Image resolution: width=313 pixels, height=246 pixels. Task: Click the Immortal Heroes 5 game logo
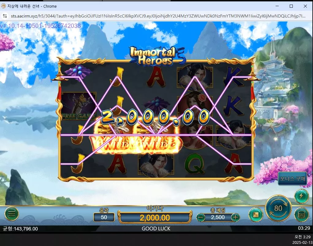click(158, 56)
